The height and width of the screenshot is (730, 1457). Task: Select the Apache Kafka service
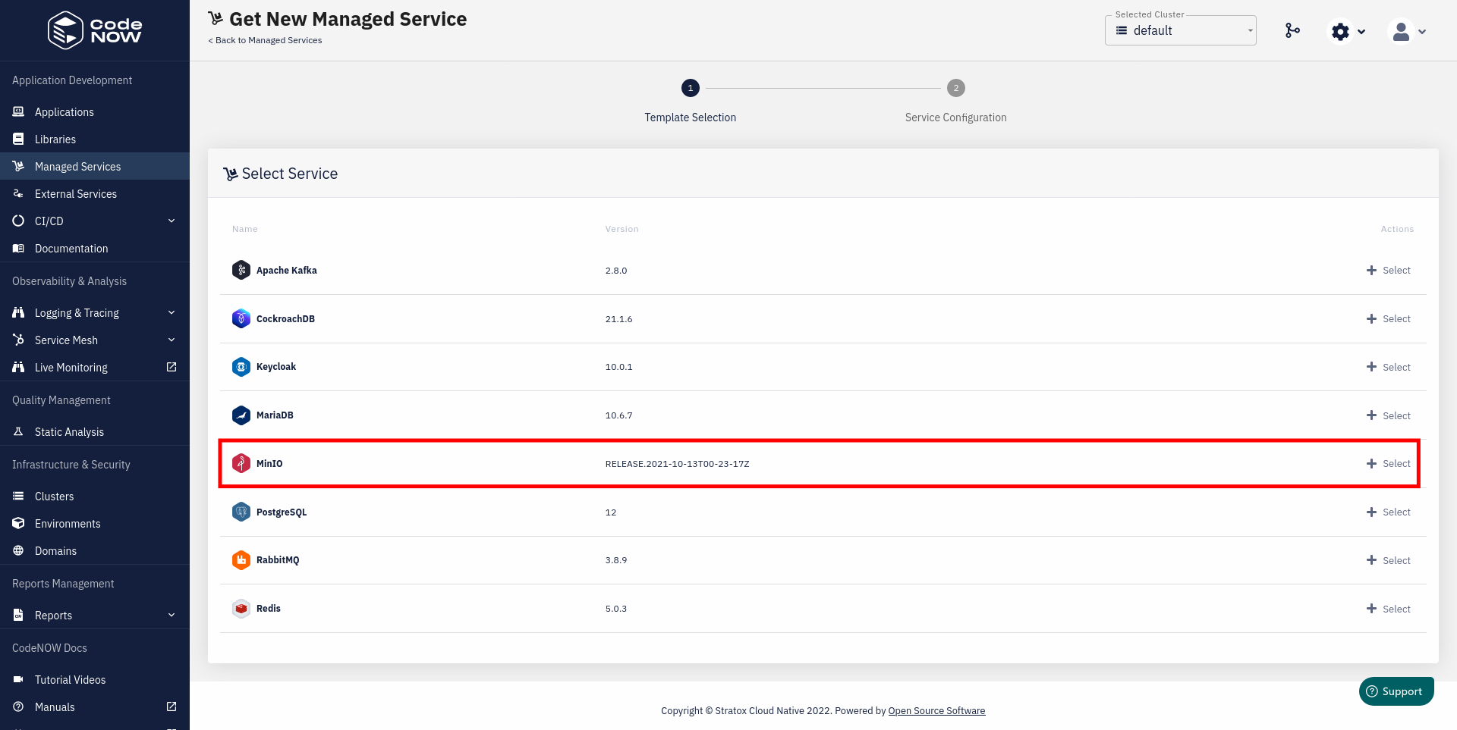(1388, 270)
